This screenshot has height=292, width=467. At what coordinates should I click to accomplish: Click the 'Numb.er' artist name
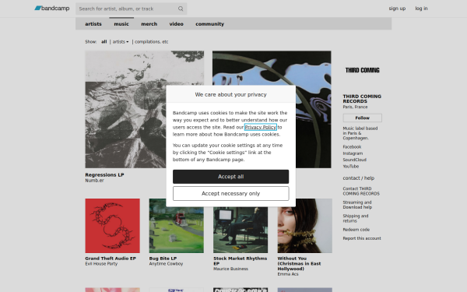coord(94,181)
